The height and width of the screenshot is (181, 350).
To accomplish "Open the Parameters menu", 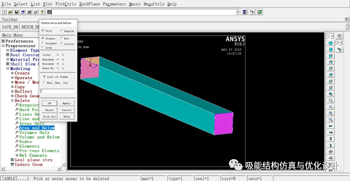I will [114, 4].
